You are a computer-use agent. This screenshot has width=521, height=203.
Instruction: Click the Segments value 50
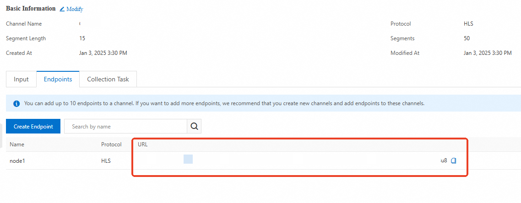point(467,38)
